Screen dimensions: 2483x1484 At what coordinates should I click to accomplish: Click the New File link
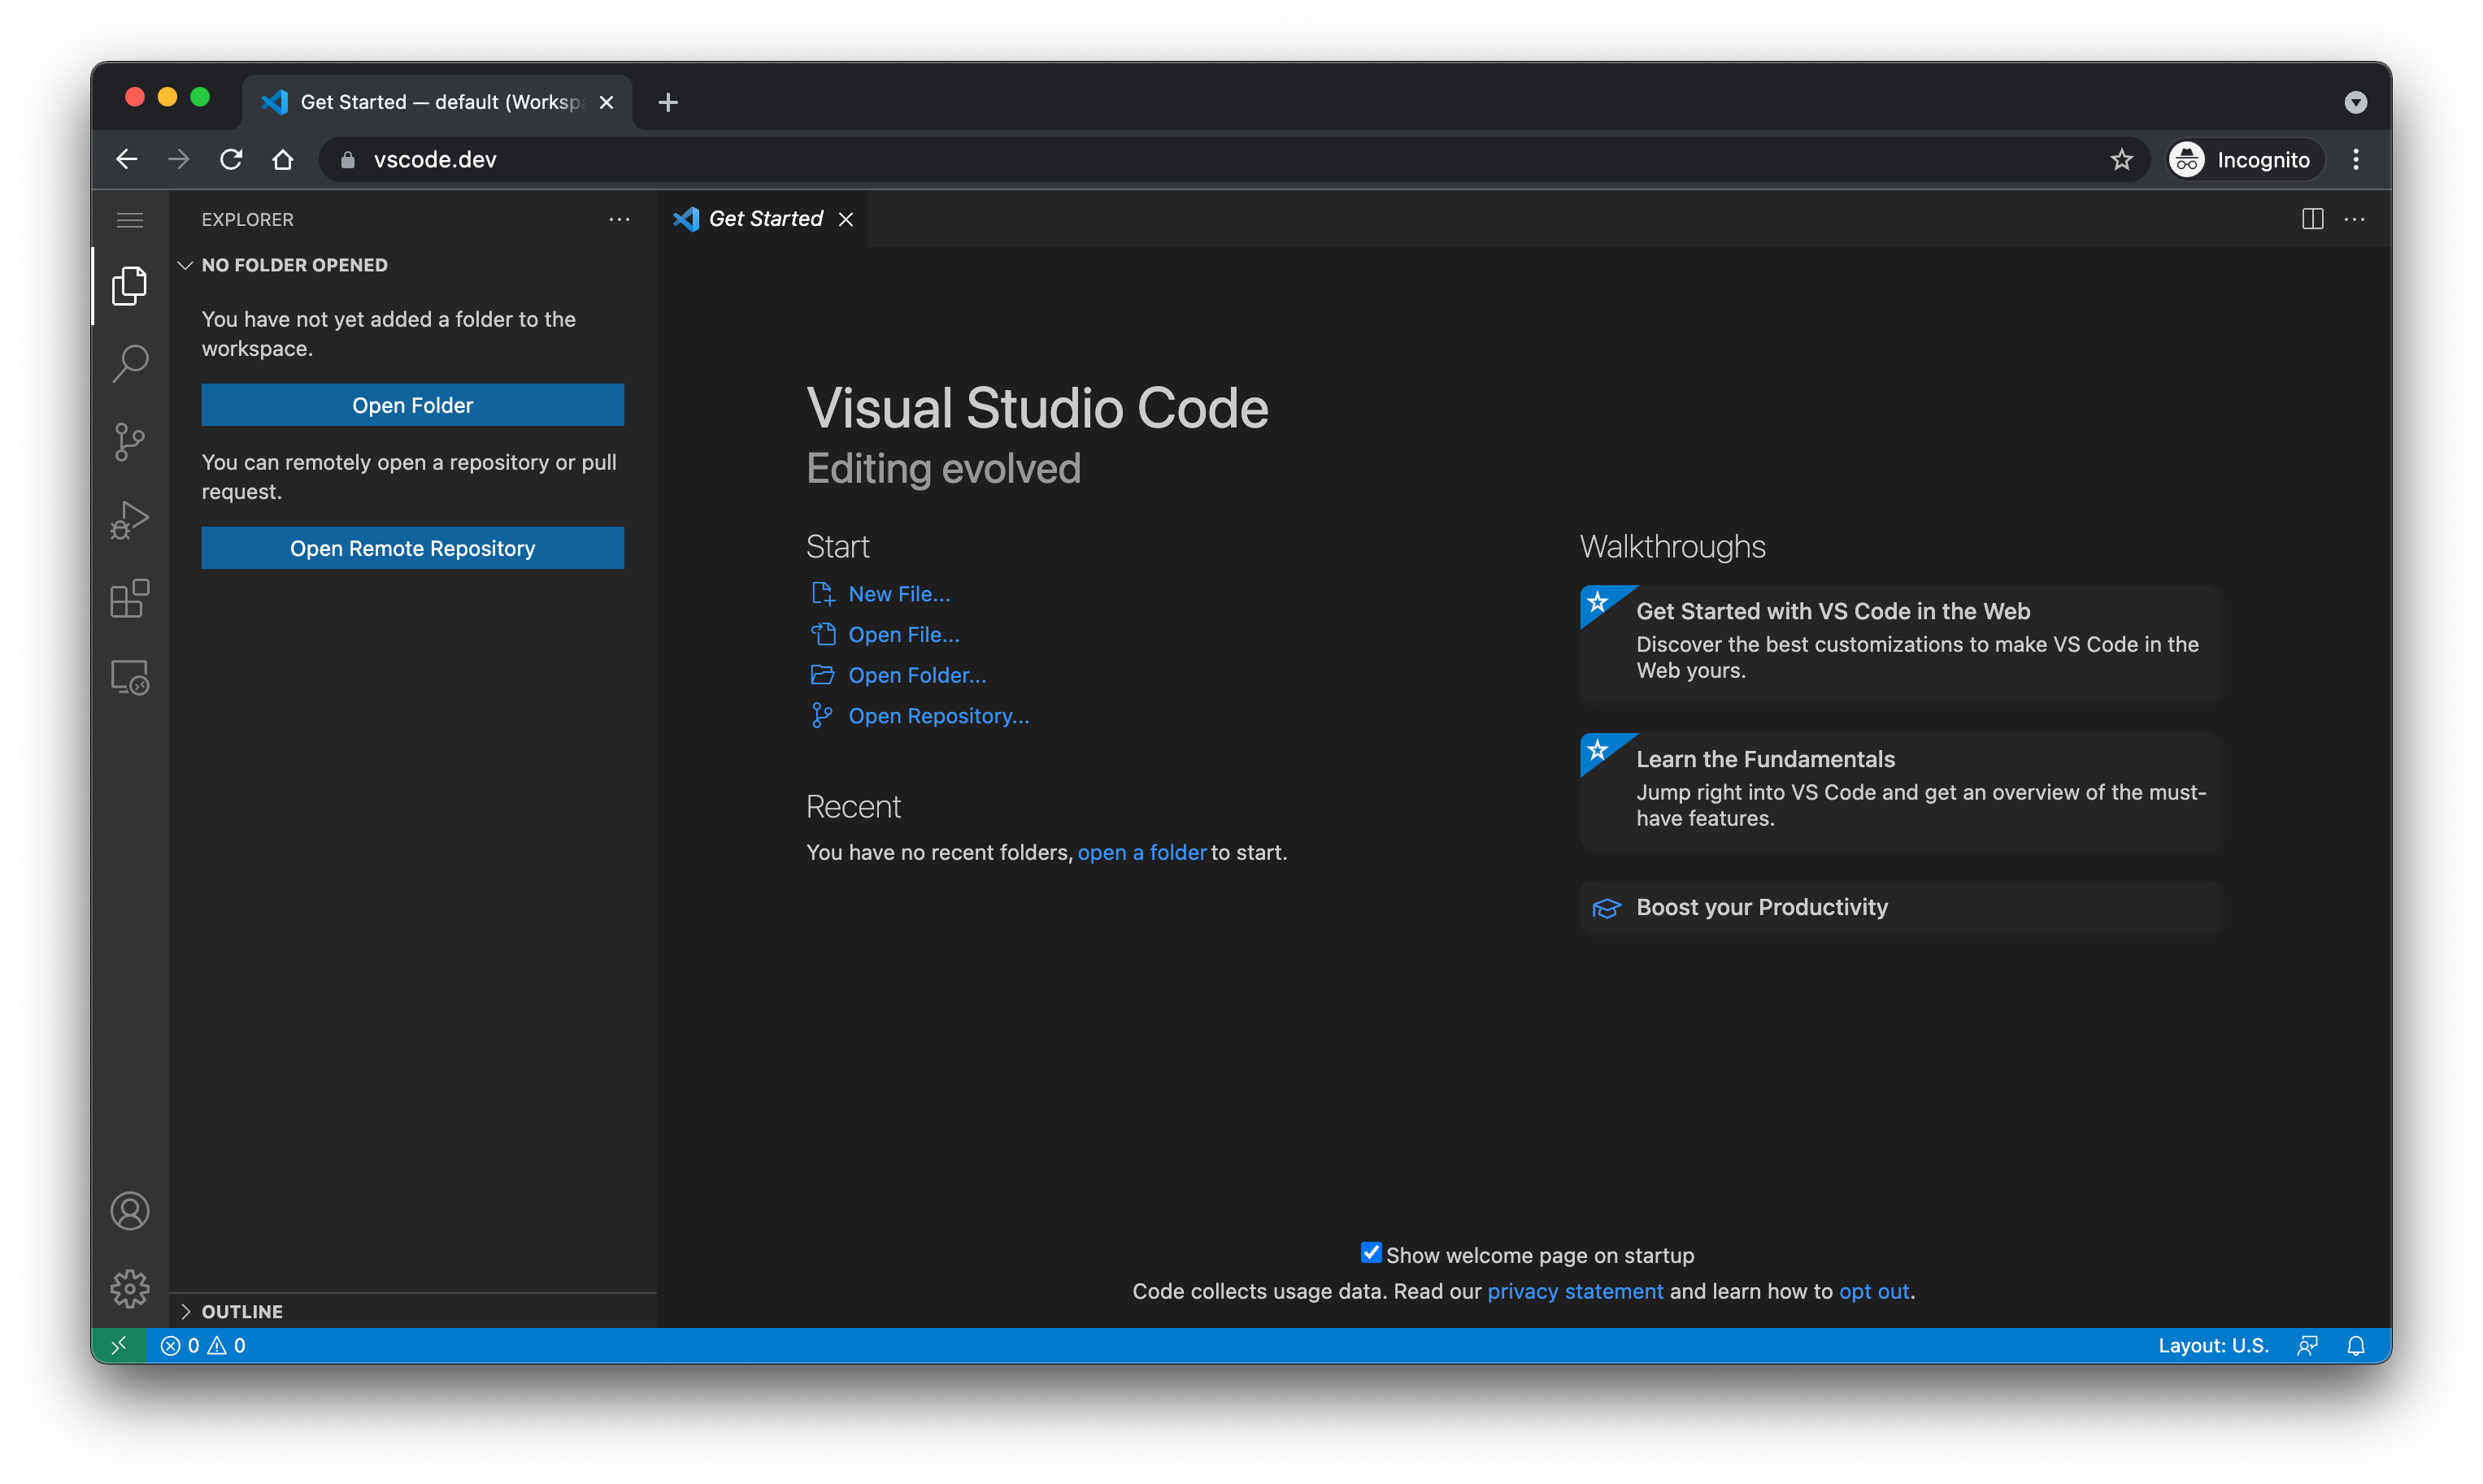898,594
